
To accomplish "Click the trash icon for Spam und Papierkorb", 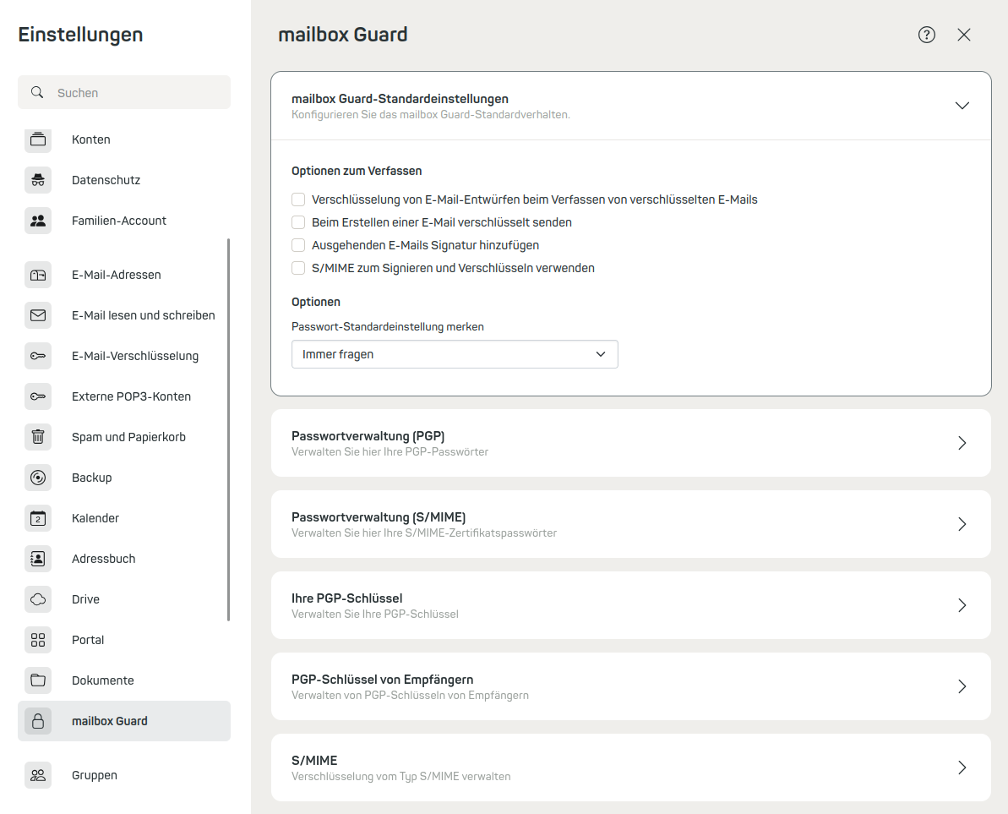I will coord(38,436).
